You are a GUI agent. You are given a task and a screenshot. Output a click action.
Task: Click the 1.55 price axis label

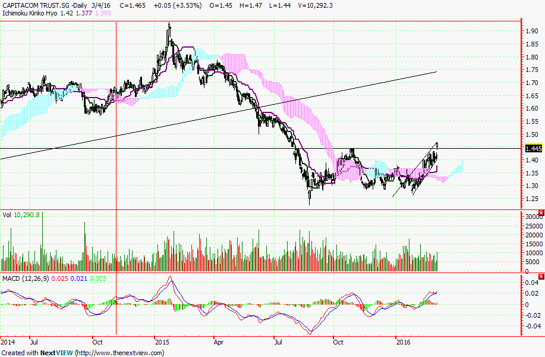(532, 121)
